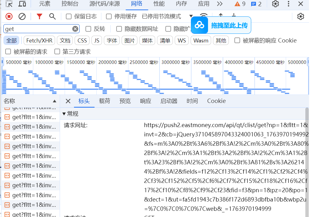
Task: Filter by WS type
Action: click(182, 40)
